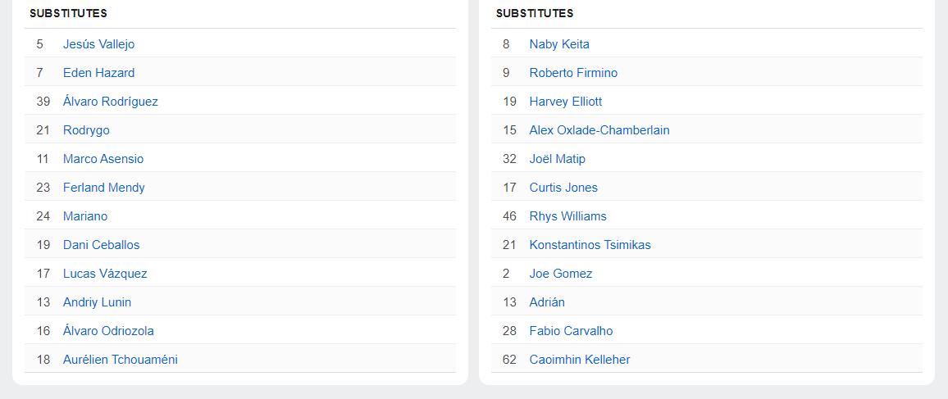Select Konstantinos Tsimikas from substitutes

tap(590, 245)
